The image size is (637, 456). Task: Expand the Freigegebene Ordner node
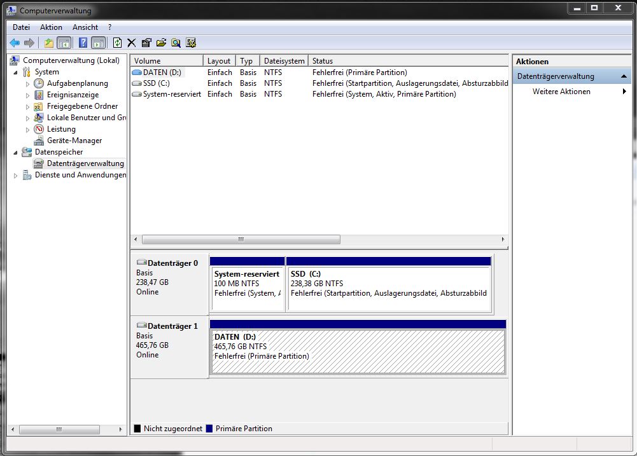[x=27, y=107]
